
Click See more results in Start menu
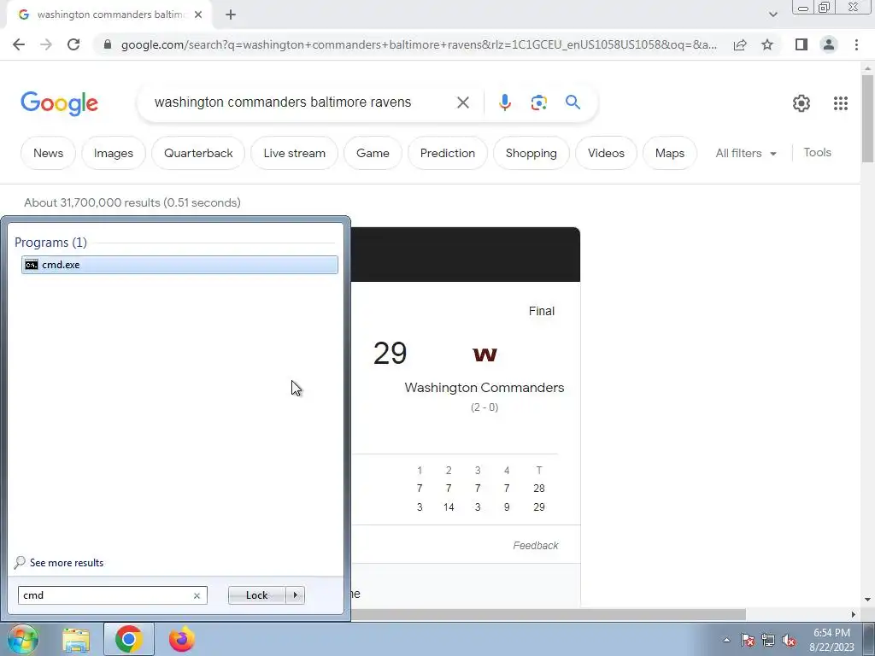click(67, 563)
